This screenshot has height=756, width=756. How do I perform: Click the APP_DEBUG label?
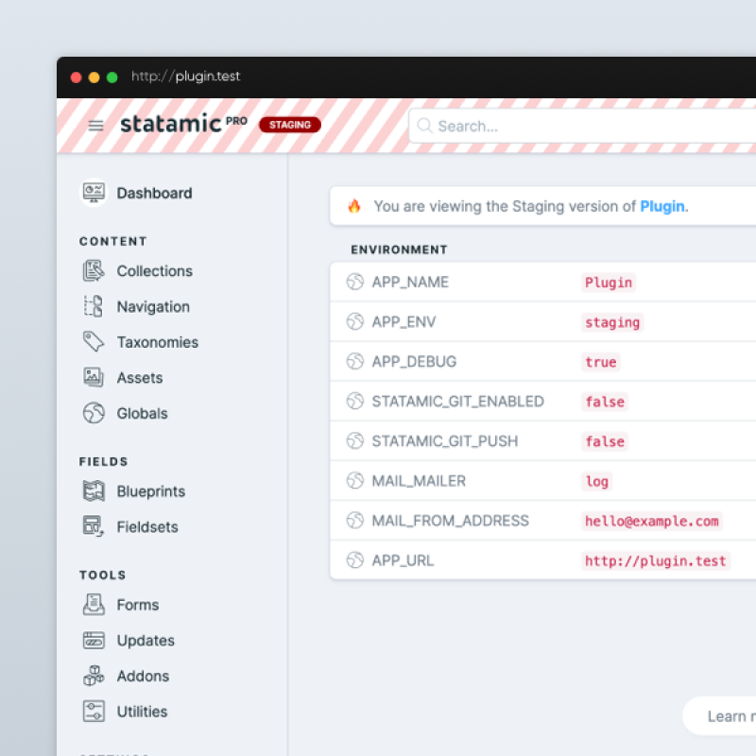point(414,362)
